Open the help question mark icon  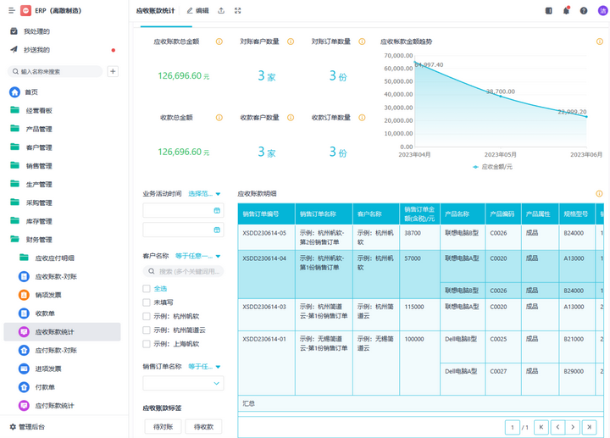584,11
